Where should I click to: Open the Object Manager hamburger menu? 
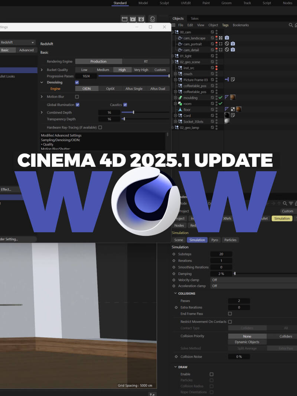173,25
